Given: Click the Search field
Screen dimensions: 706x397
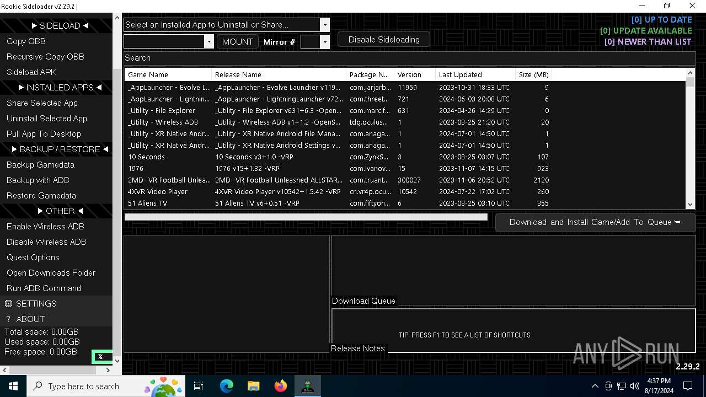Looking at the screenshot, I should [x=409, y=58].
